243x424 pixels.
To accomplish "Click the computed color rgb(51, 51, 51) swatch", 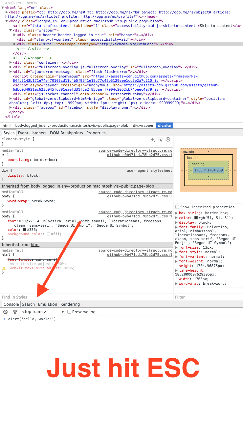I will [x=196, y=218].
